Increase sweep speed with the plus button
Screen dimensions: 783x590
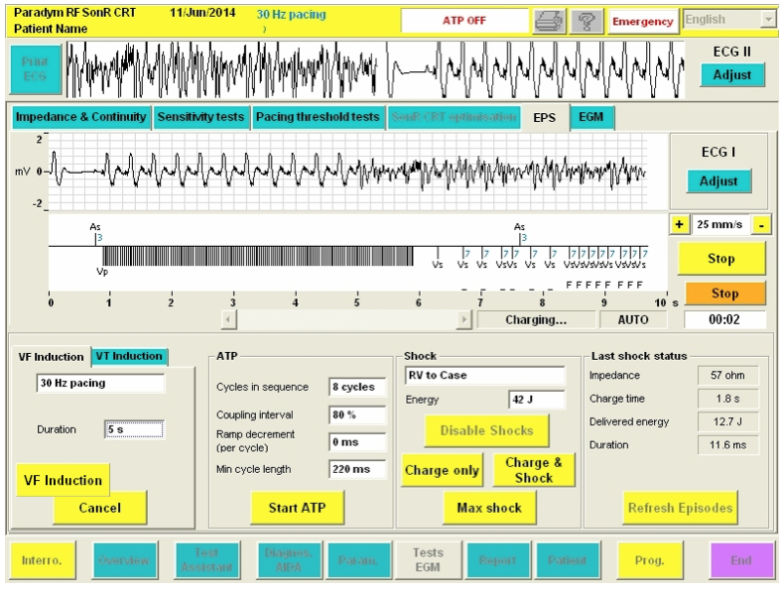pos(680,225)
